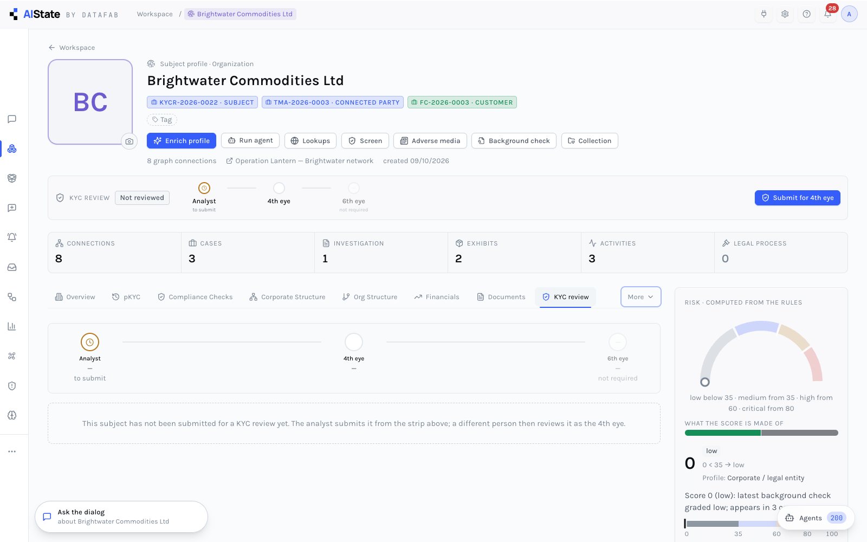Image resolution: width=867 pixels, height=542 pixels.
Task: Click Submit for 4th eye button
Action: [x=797, y=198]
